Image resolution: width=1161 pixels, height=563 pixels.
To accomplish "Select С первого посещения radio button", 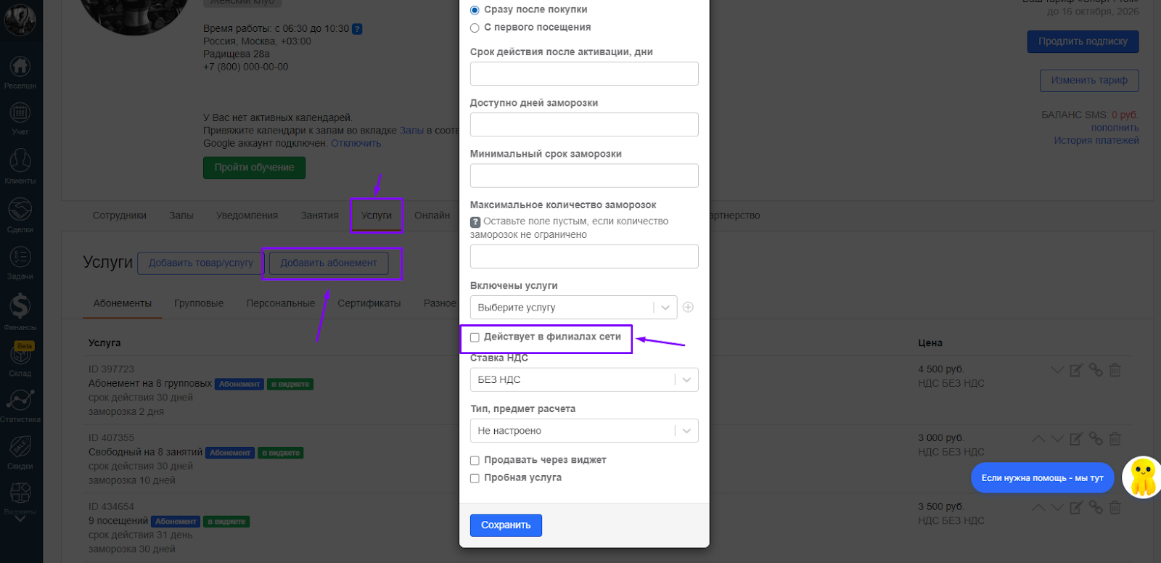I will 475,28.
